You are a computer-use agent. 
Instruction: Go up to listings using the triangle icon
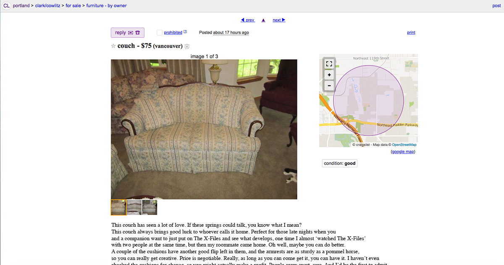[x=263, y=20]
